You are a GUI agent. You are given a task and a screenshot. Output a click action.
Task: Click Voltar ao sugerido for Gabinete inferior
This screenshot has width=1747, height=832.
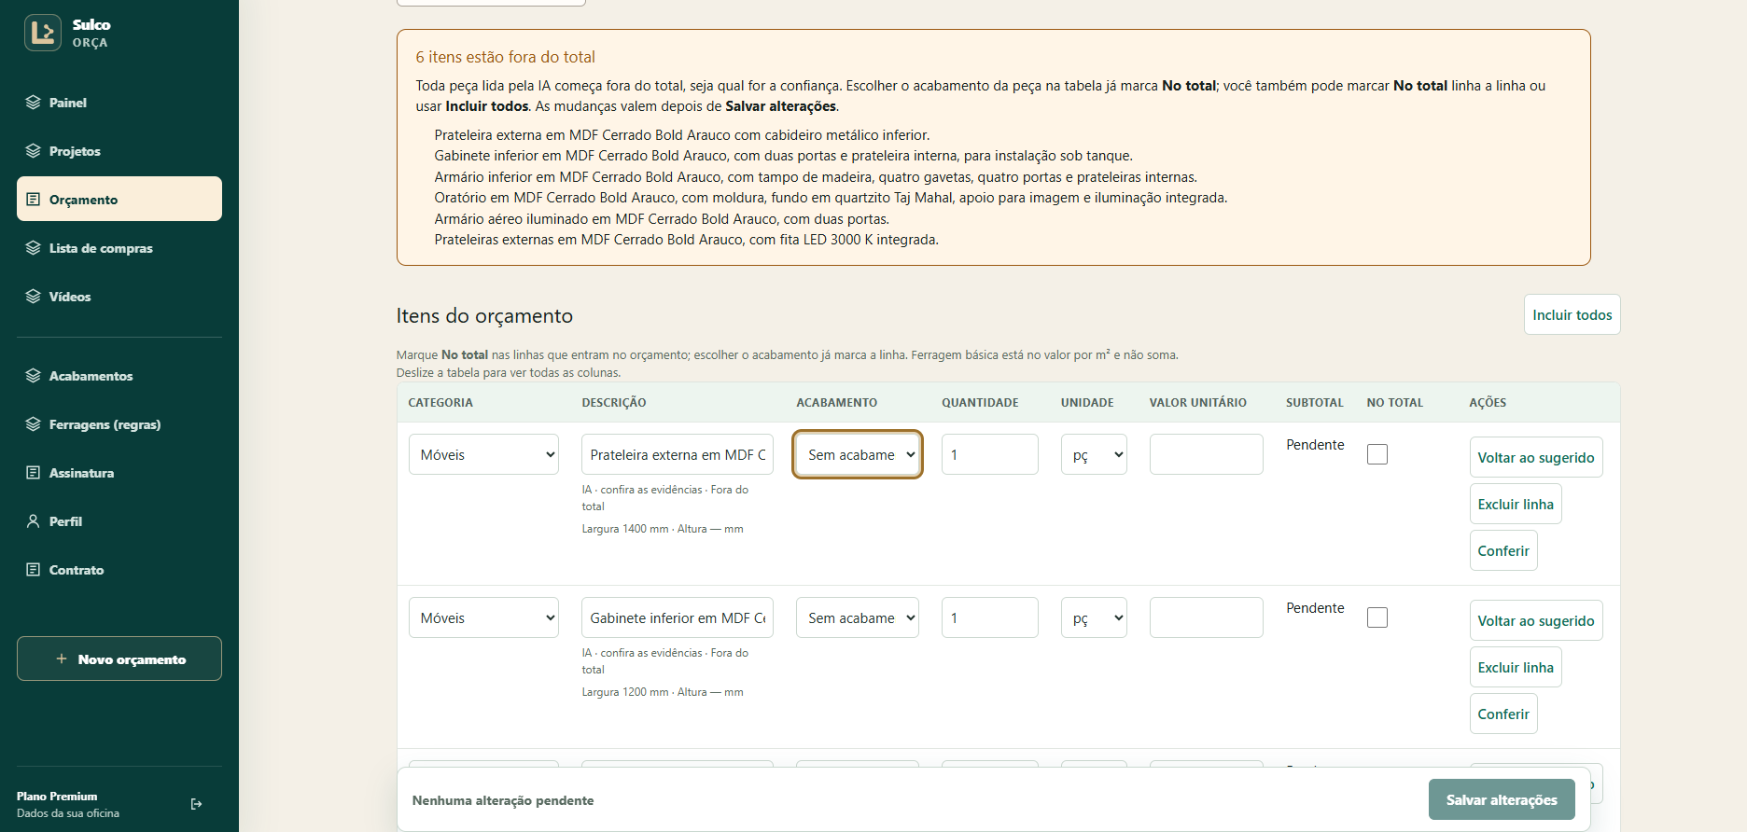tap(1536, 621)
